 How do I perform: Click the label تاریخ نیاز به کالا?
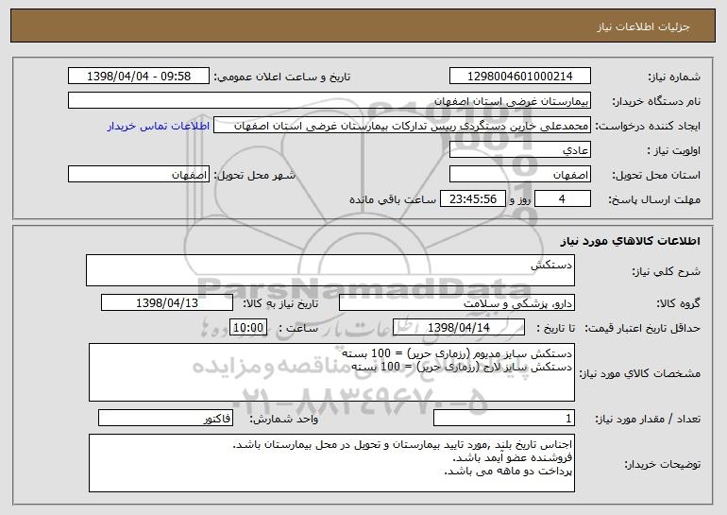tap(280, 304)
